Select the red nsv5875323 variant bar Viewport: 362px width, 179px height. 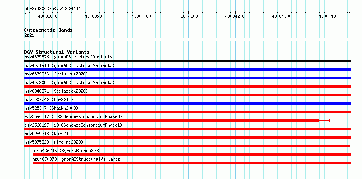(x=187, y=146)
